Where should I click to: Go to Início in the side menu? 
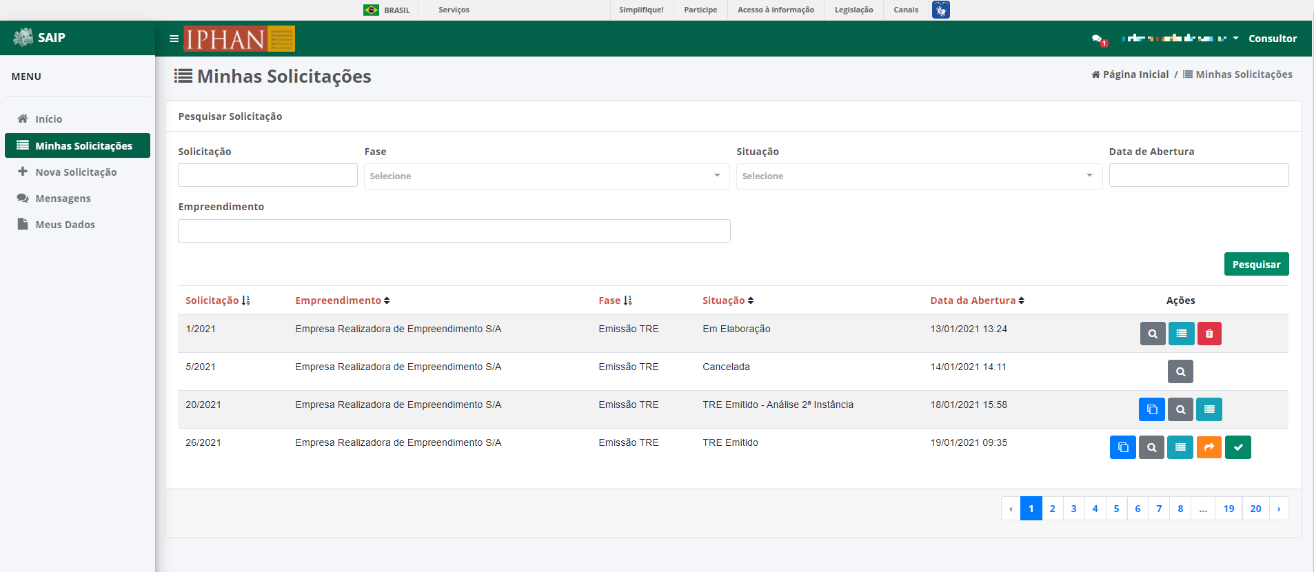77,119
